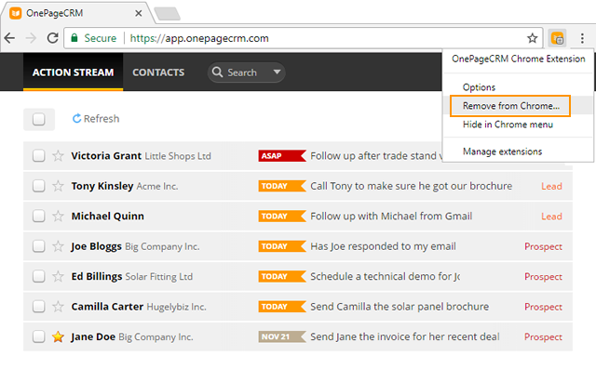Click the browser address bar URL
The width and height of the screenshot is (596, 382).
click(199, 38)
